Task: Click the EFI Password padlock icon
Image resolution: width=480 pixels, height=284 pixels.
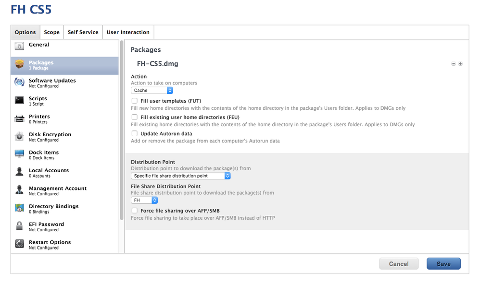Action: coord(19,226)
